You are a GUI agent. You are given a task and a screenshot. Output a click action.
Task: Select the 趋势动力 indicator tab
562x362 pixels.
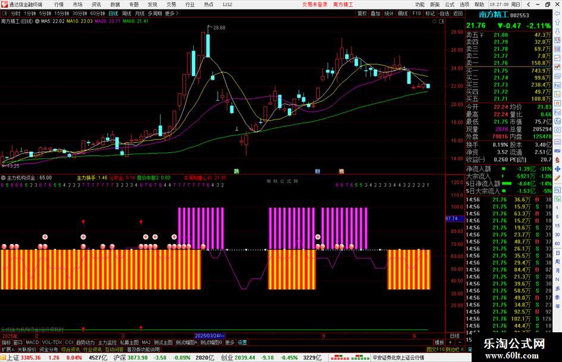(85, 342)
